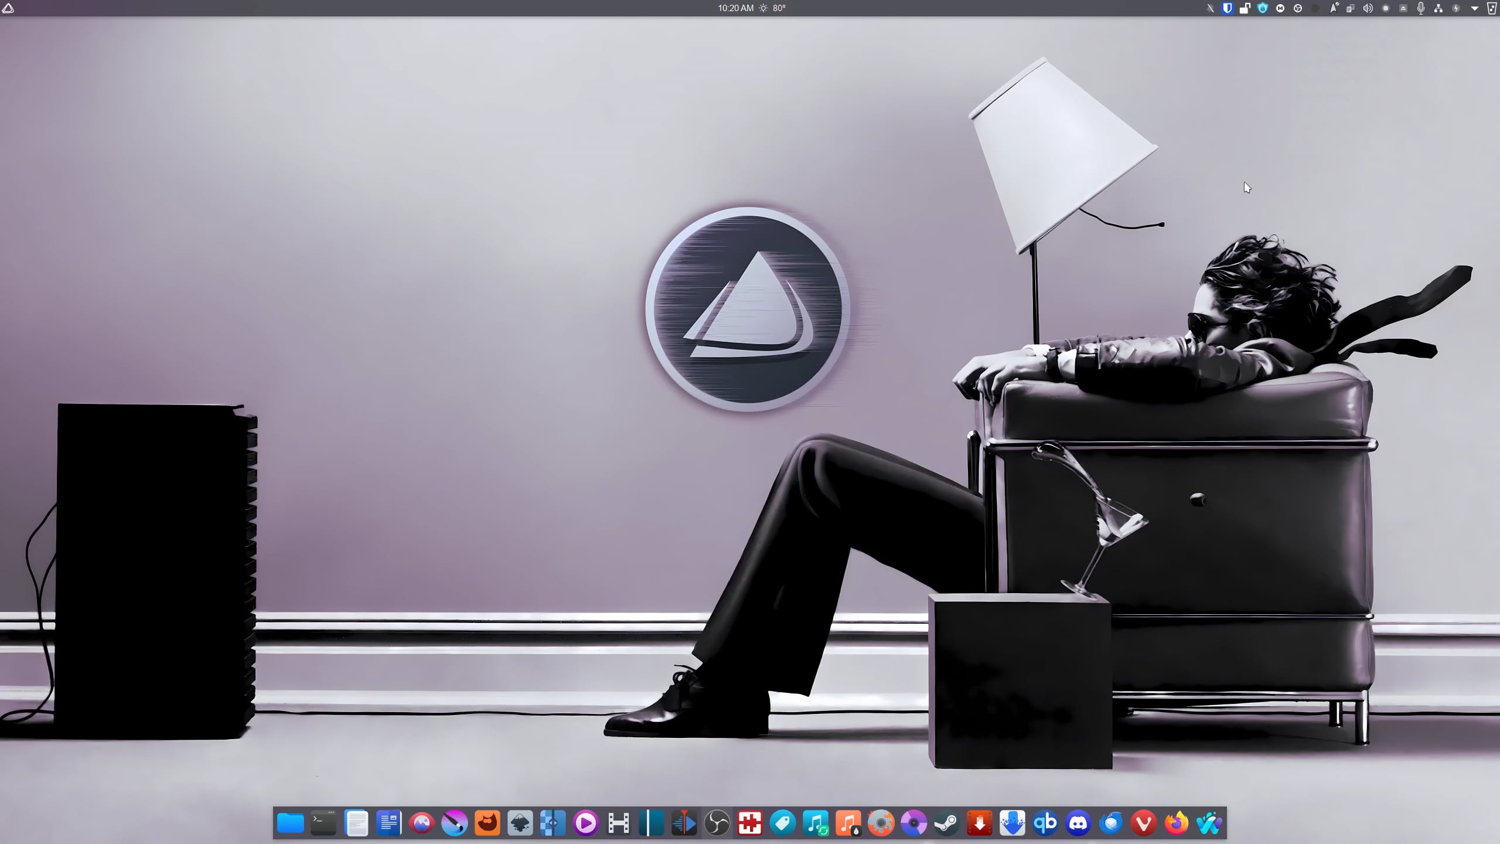Launch Vivaldi browser from the dock
This screenshot has width=1500, height=844.
coord(1143,823)
